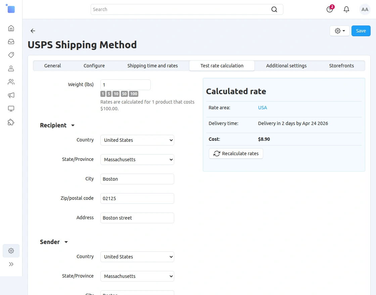Open Sender Country dropdown
Viewport: 376px width, 295px height.
pos(137,257)
